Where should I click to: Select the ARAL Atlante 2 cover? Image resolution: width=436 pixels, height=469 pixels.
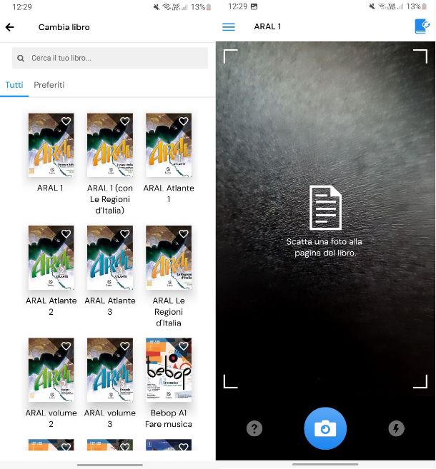(x=51, y=258)
